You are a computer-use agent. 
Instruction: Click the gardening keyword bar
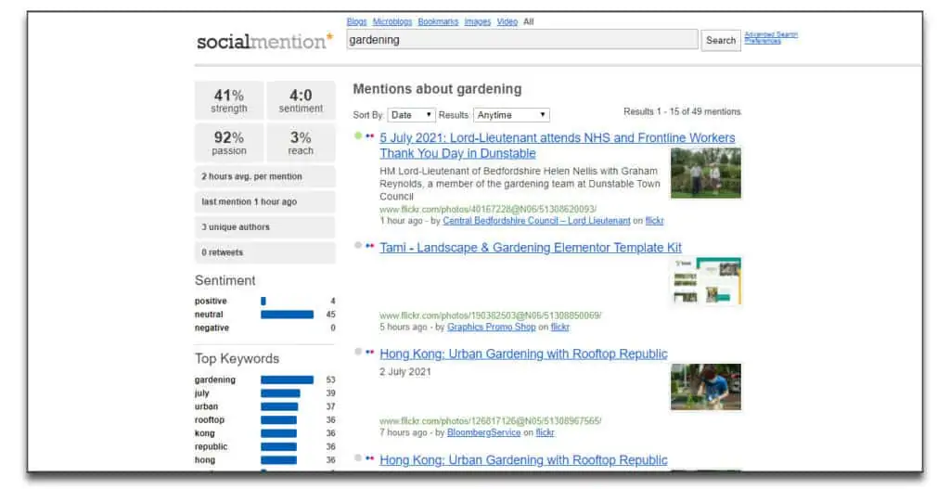click(x=288, y=380)
